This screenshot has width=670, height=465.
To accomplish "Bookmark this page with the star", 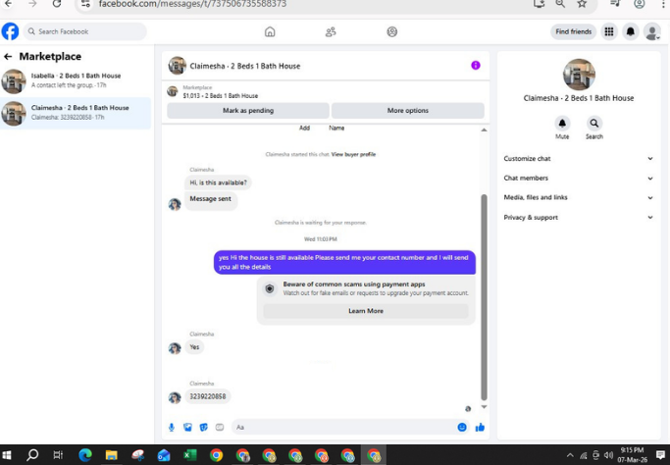I will pyautogui.click(x=582, y=4).
